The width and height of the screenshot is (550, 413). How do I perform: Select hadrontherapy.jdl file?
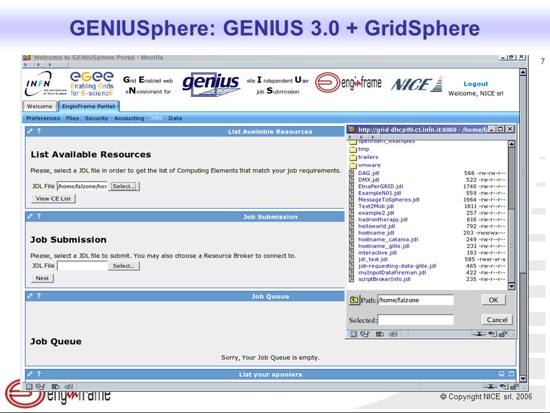383,220
